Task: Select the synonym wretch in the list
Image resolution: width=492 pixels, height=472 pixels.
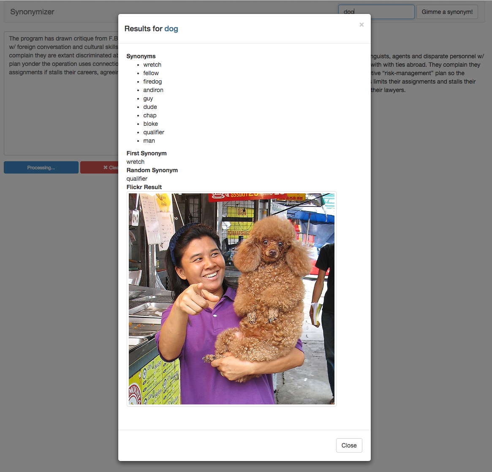Action: tap(152, 65)
